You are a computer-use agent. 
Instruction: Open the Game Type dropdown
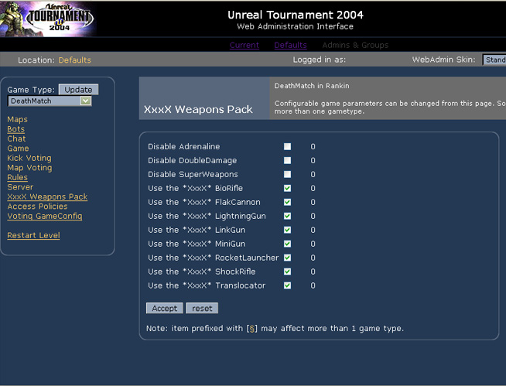(x=50, y=101)
